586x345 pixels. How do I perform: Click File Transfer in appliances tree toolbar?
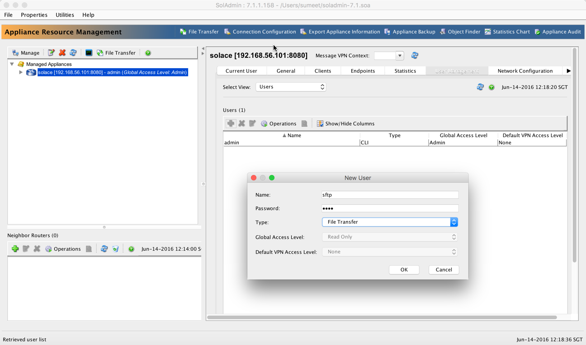[x=116, y=53]
